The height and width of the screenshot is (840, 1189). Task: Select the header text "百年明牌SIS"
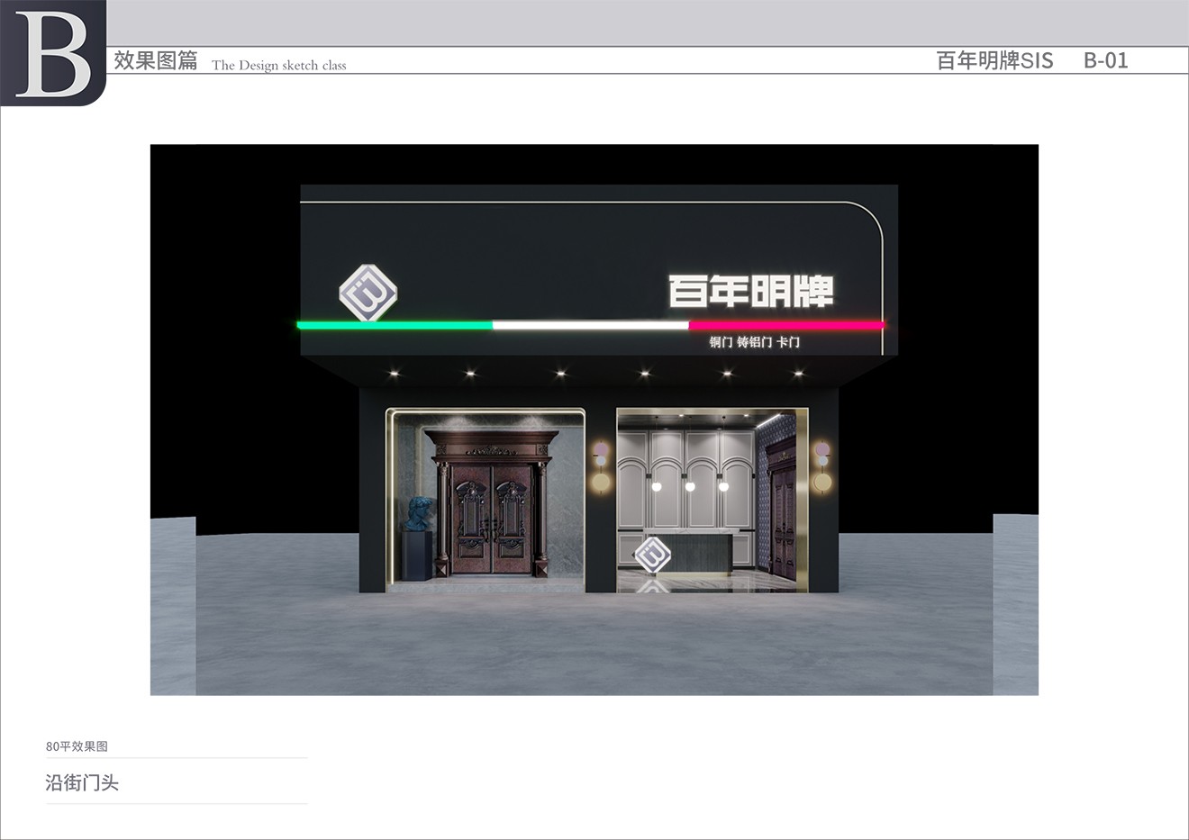click(994, 60)
